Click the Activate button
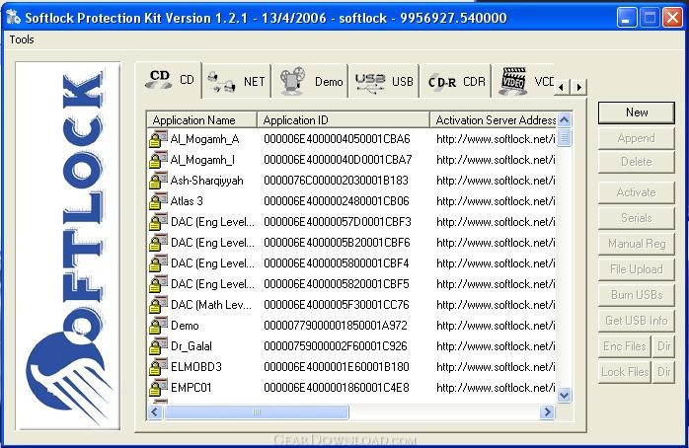Image resolution: width=689 pixels, height=448 pixels. click(x=637, y=192)
